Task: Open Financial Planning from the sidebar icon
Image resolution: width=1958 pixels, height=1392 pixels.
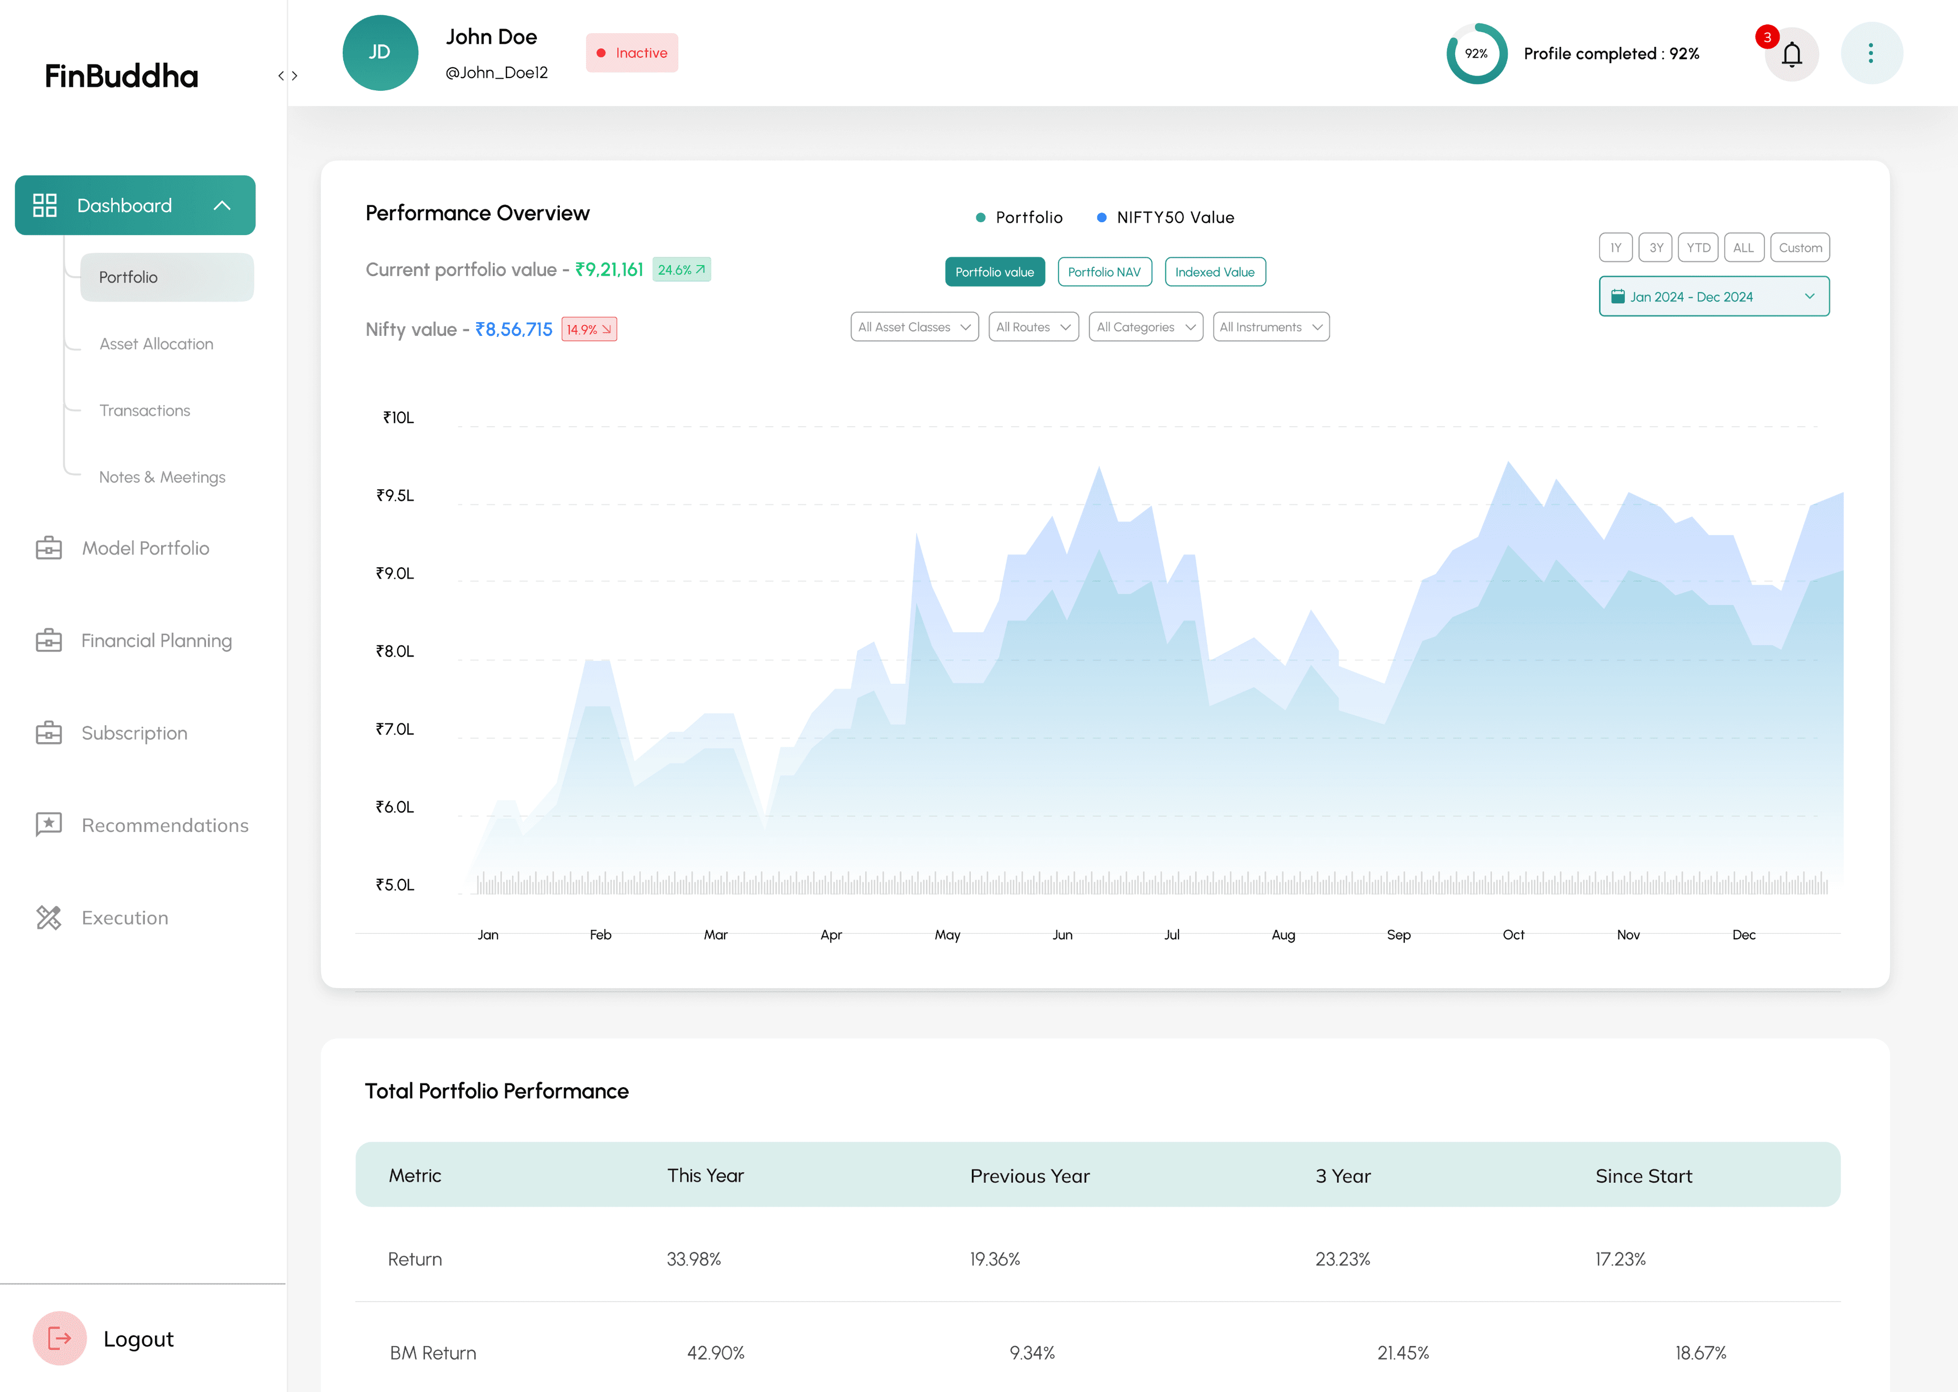Action: click(49, 640)
